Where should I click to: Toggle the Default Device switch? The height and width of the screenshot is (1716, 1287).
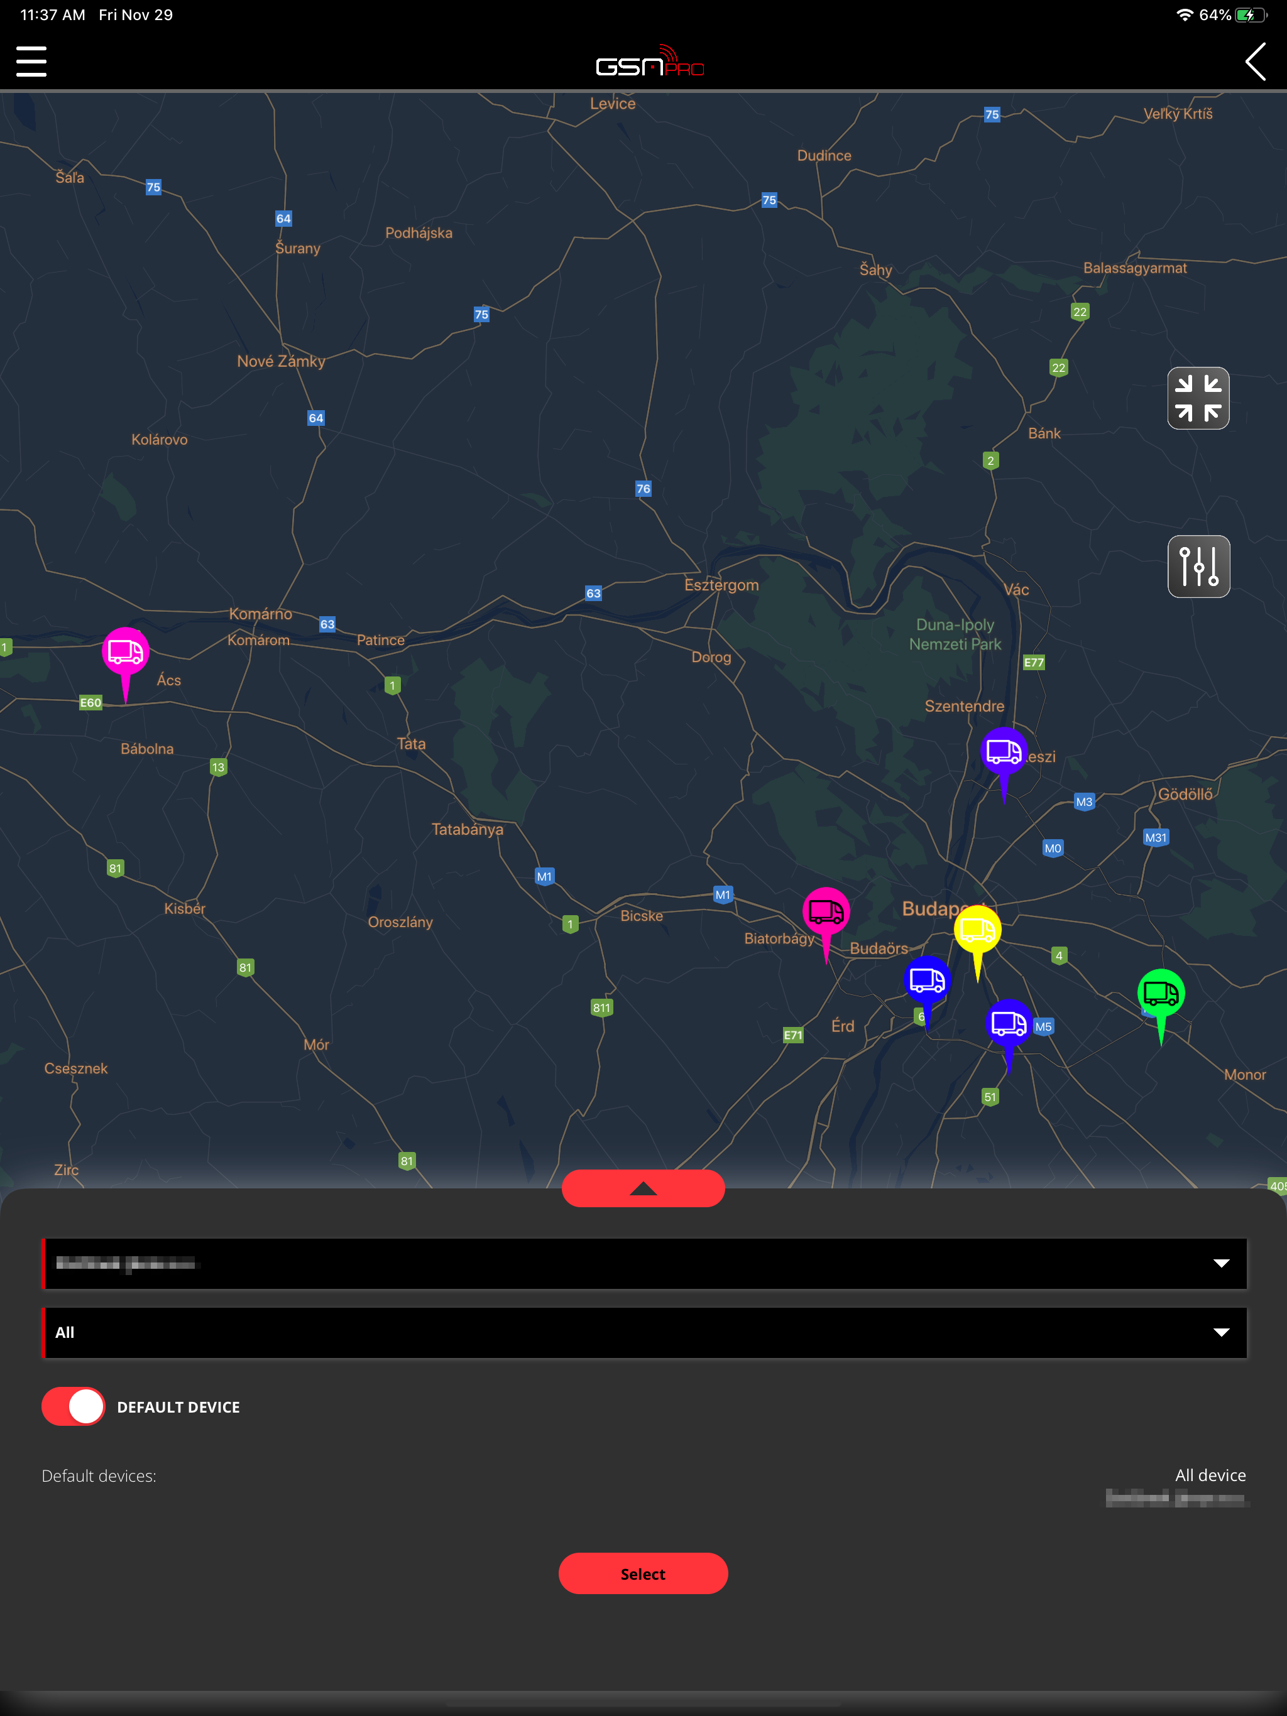pyautogui.click(x=74, y=1406)
